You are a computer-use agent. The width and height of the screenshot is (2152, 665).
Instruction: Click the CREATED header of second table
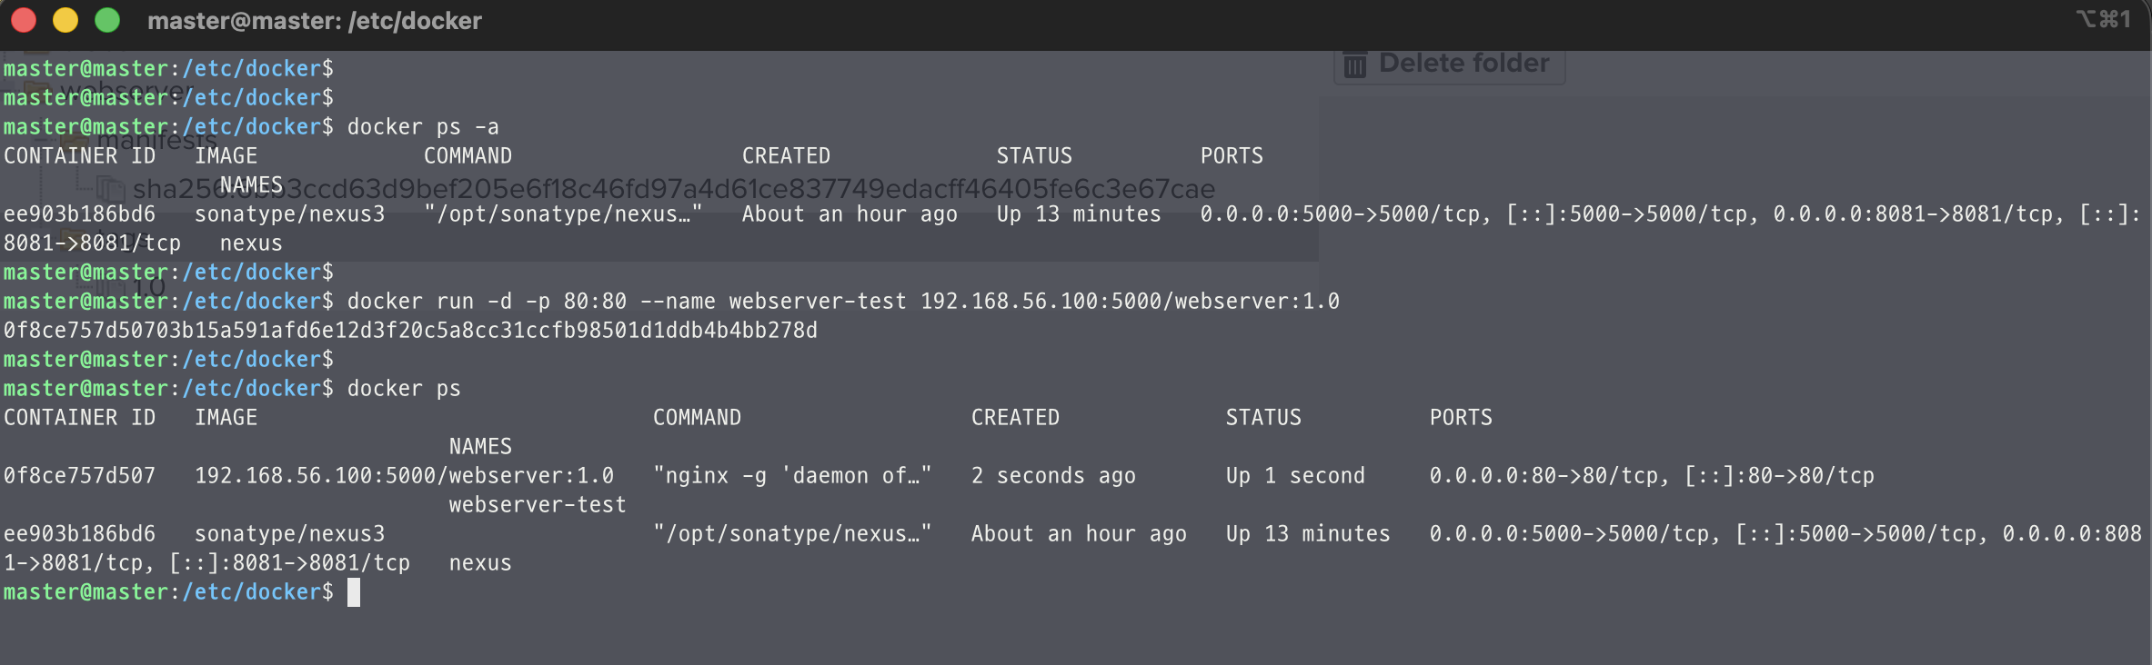click(x=1016, y=418)
